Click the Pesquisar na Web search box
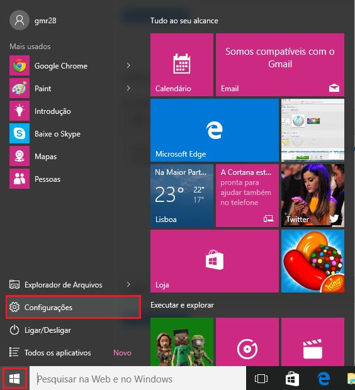The width and height of the screenshot is (355, 390). point(138,379)
